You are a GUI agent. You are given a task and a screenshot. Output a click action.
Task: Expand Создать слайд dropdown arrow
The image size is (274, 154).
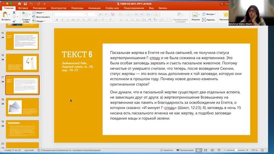coord(30,15)
